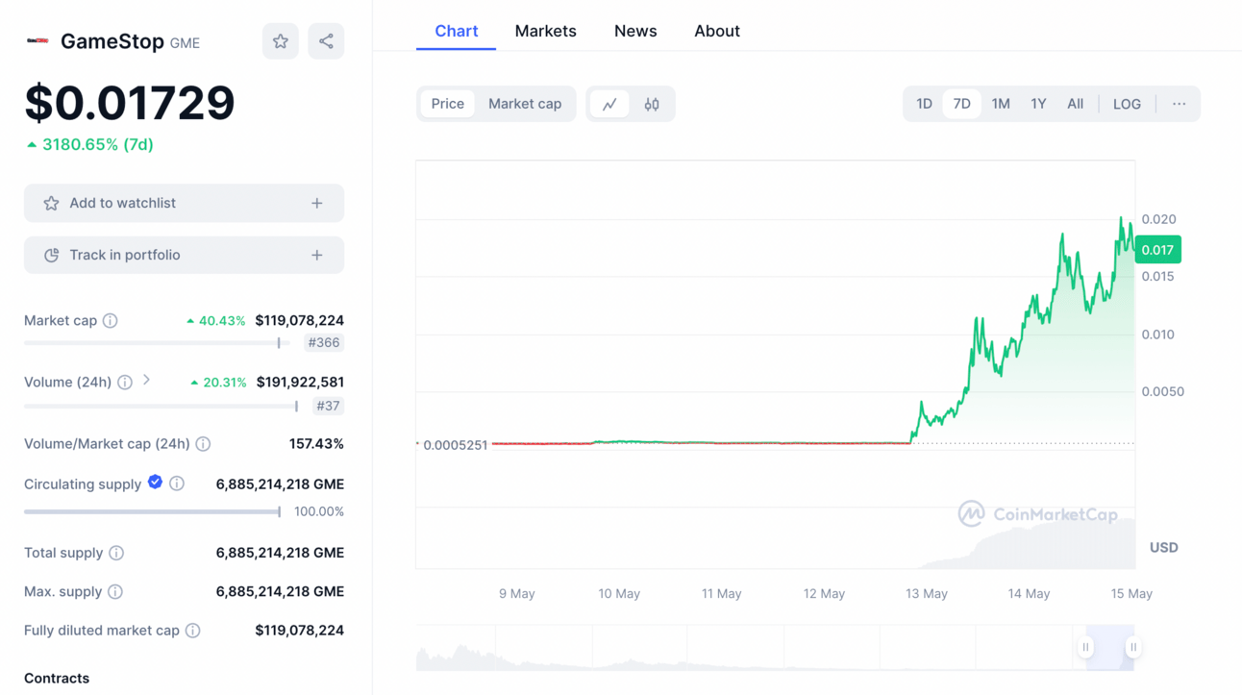Click the Circulating supply info icon
The image size is (1242, 695).
point(177,484)
